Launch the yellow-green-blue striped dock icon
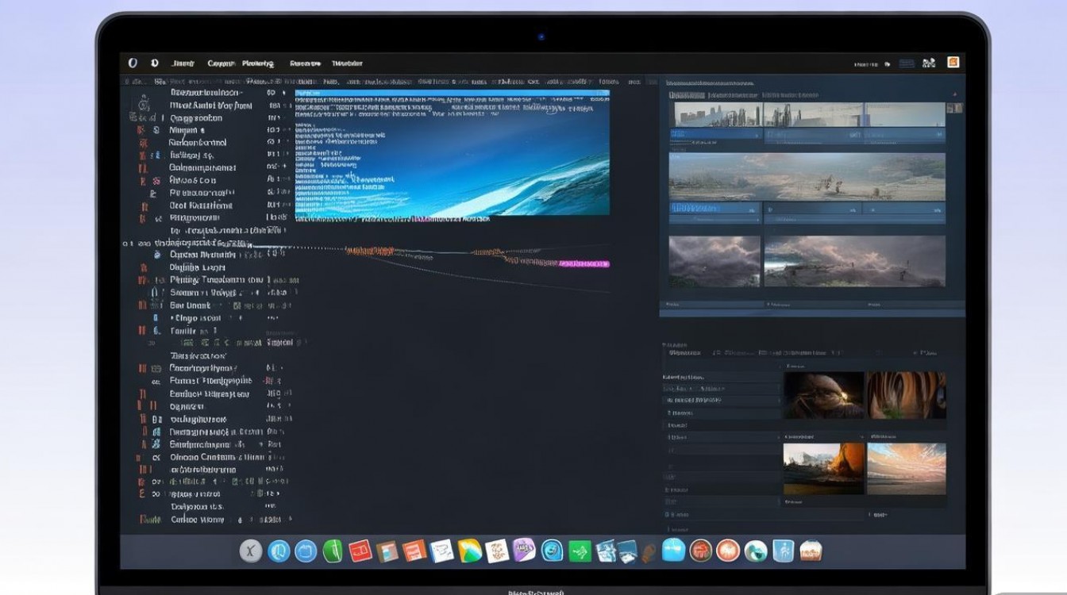Screen dimensions: 1067x595 pyautogui.click(x=469, y=551)
